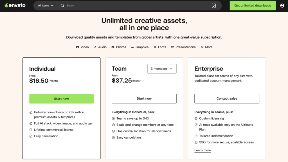Click check icon beside Custom licensing

pyautogui.click(x=196, y=119)
